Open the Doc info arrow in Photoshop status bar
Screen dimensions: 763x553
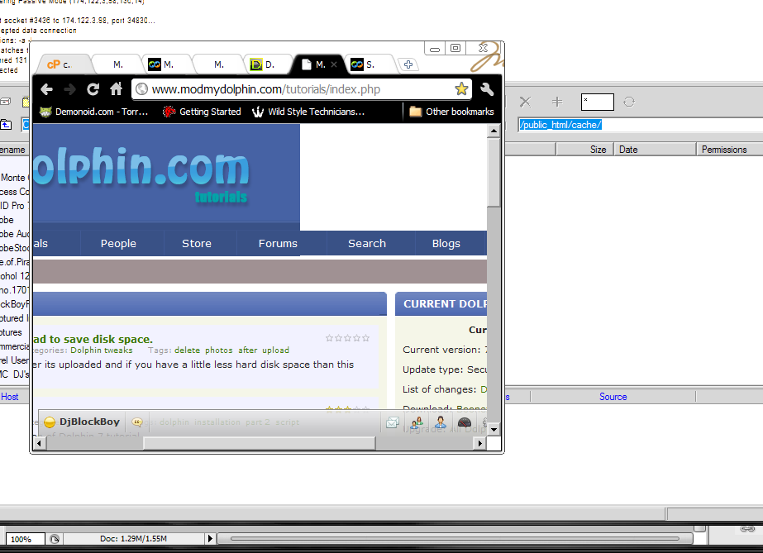210,538
